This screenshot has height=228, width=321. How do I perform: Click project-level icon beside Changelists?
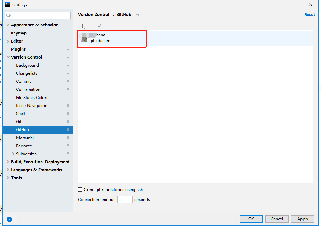68,73
